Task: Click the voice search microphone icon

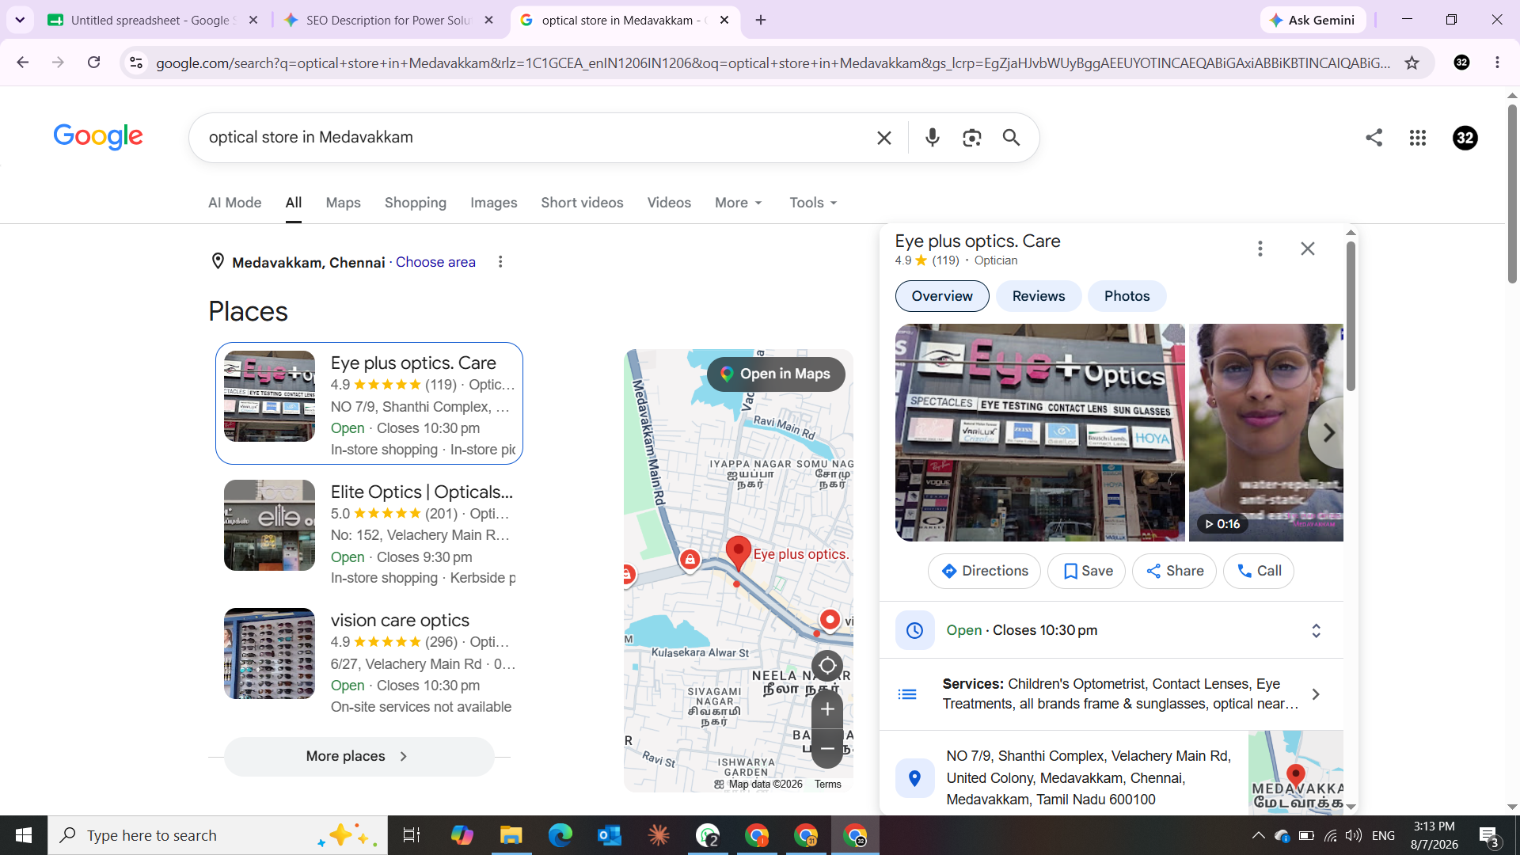Action: 932,138
